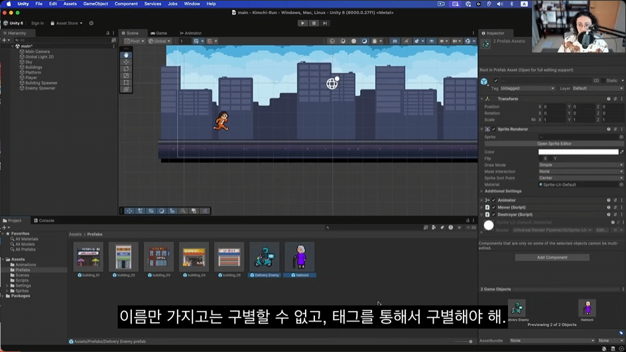The height and width of the screenshot is (352, 626).
Task: Click the Play button
Action: pyautogui.click(x=302, y=23)
